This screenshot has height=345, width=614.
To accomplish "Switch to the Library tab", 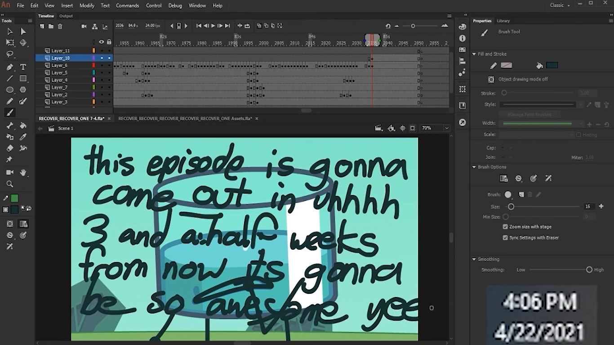I will [503, 21].
